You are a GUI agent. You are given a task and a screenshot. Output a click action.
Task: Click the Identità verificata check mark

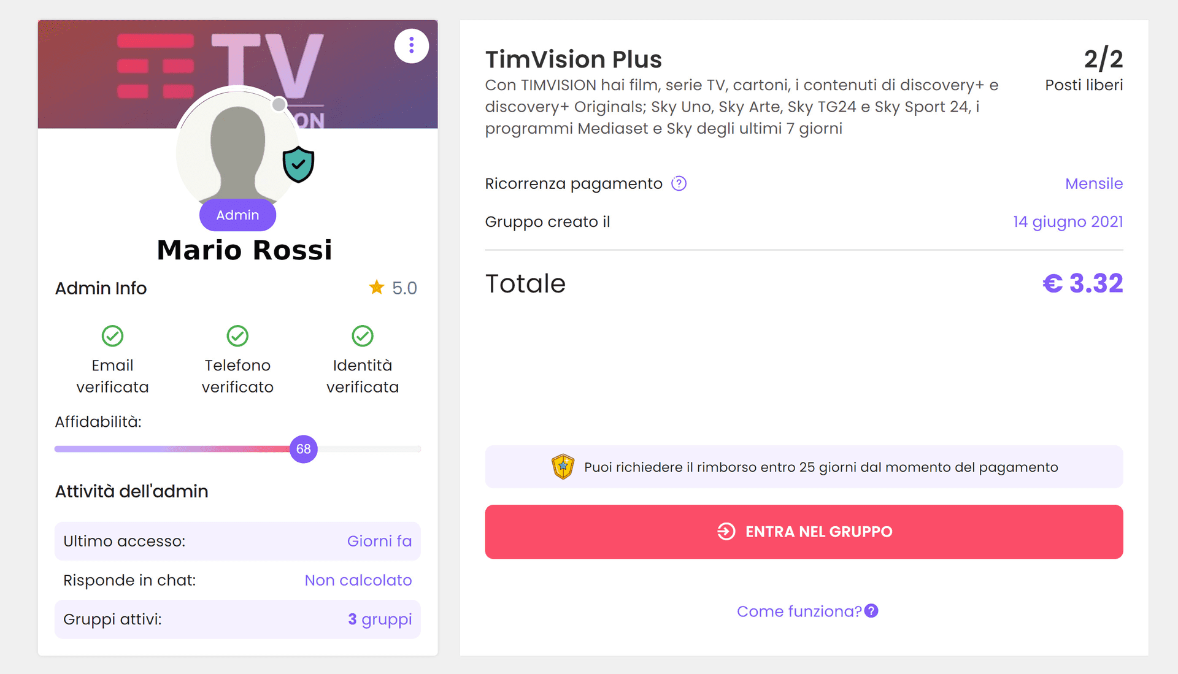[x=363, y=336]
